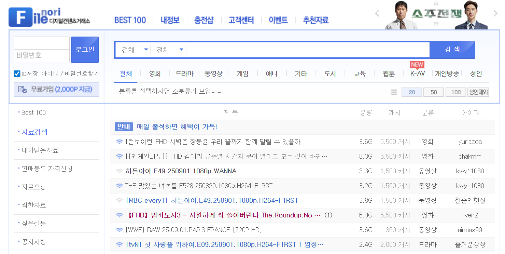Open [WWE] RAW.25.09.01.PARIS.FRANCE listing

click(194, 230)
